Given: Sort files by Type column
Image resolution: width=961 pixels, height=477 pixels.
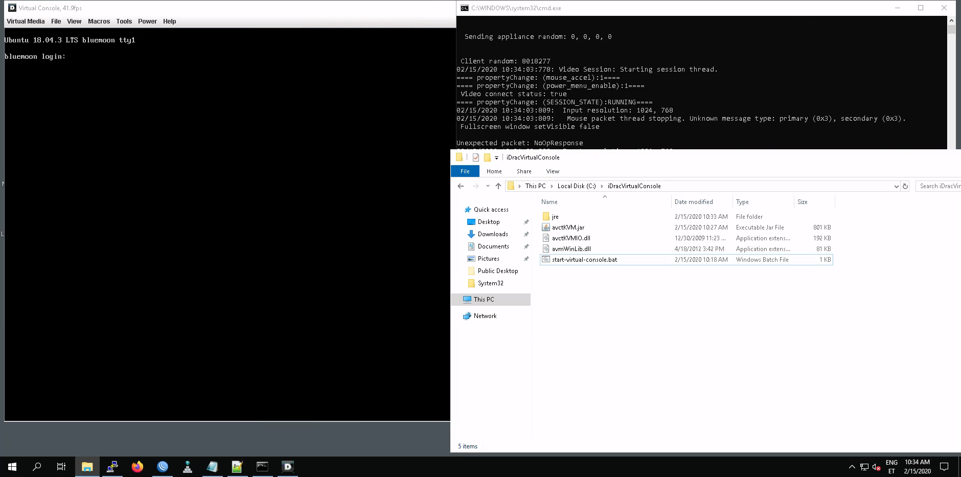Looking at the screenshot, I should pyautogui.click(x=742, y=202).
